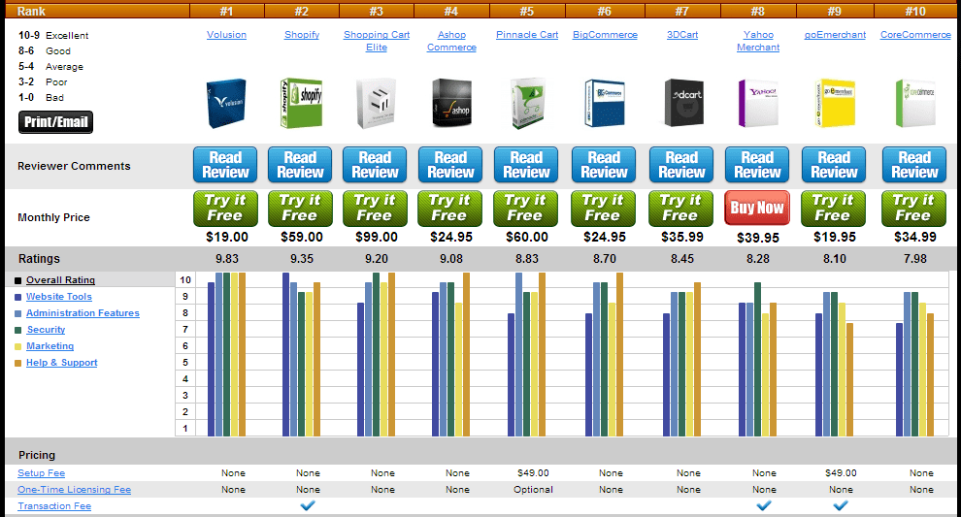Open the Transaction Fee link

pyautogui.click(x=54, y=506)
